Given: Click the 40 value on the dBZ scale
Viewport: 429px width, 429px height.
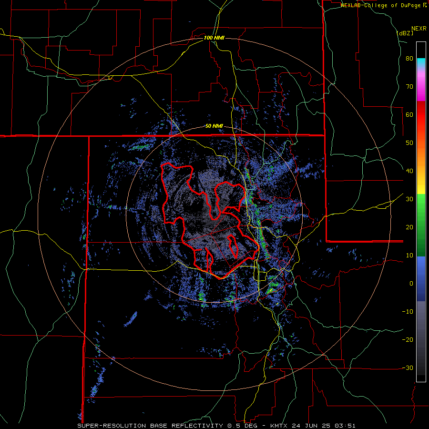Looking at the screenshot, I should click(409, 171).
